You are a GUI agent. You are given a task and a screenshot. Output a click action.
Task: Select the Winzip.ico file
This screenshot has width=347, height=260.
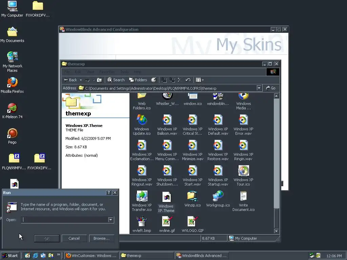[192, 199]
